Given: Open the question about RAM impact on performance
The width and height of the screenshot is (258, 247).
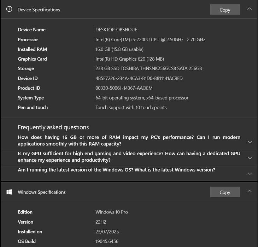Looking at the screenshot, I should 129,140.
